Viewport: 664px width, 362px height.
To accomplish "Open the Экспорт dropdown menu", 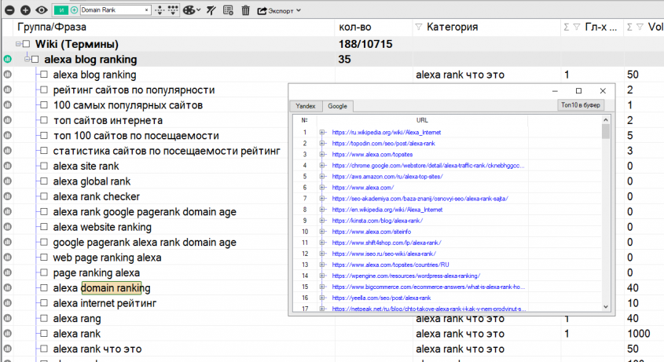I will pos(281,10).
